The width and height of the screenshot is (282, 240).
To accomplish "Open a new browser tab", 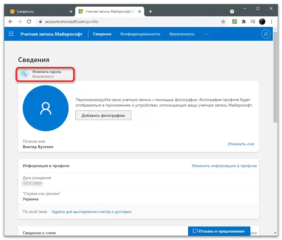I will 150,11.
